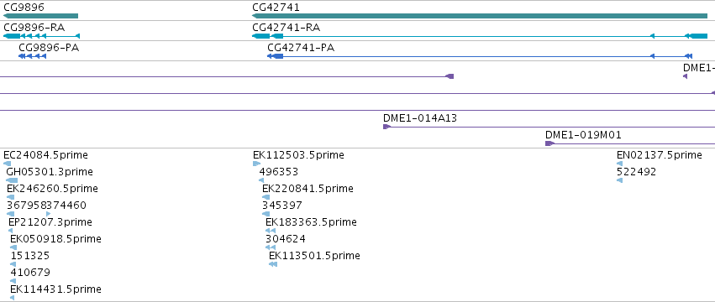Select the CG9896-PA protein feature

tap(33, 56)
